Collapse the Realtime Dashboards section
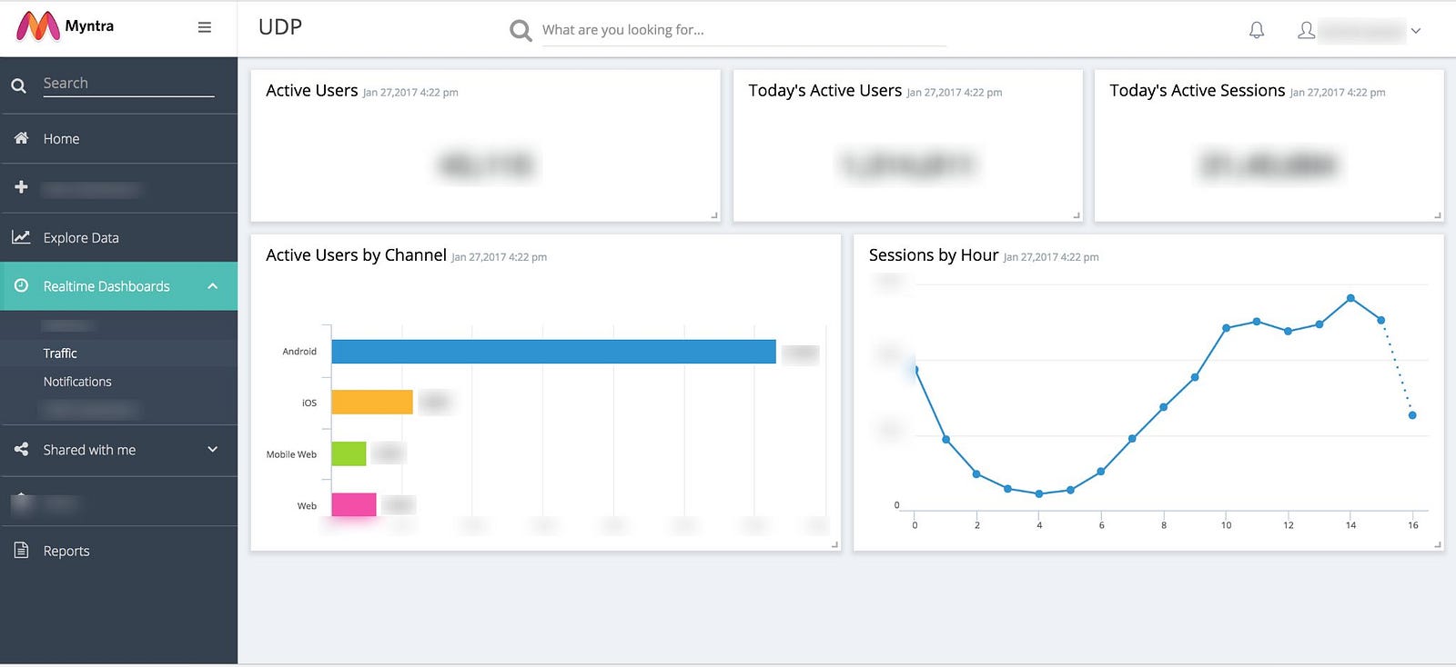1456x667 pixels. point(212,286)
